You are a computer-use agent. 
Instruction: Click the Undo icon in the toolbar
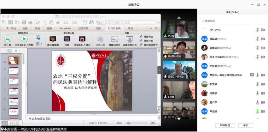coord(66,22)
